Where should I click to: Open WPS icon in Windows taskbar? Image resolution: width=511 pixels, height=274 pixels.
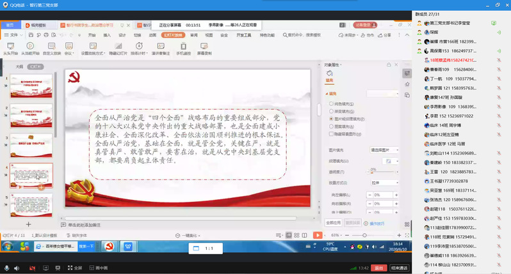point(128,247)
